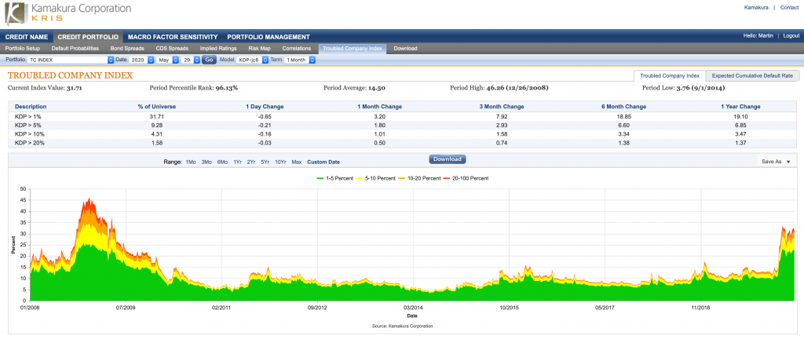Click the 3 Month Change column header
The image size is (804, 339).
(502, 107)
